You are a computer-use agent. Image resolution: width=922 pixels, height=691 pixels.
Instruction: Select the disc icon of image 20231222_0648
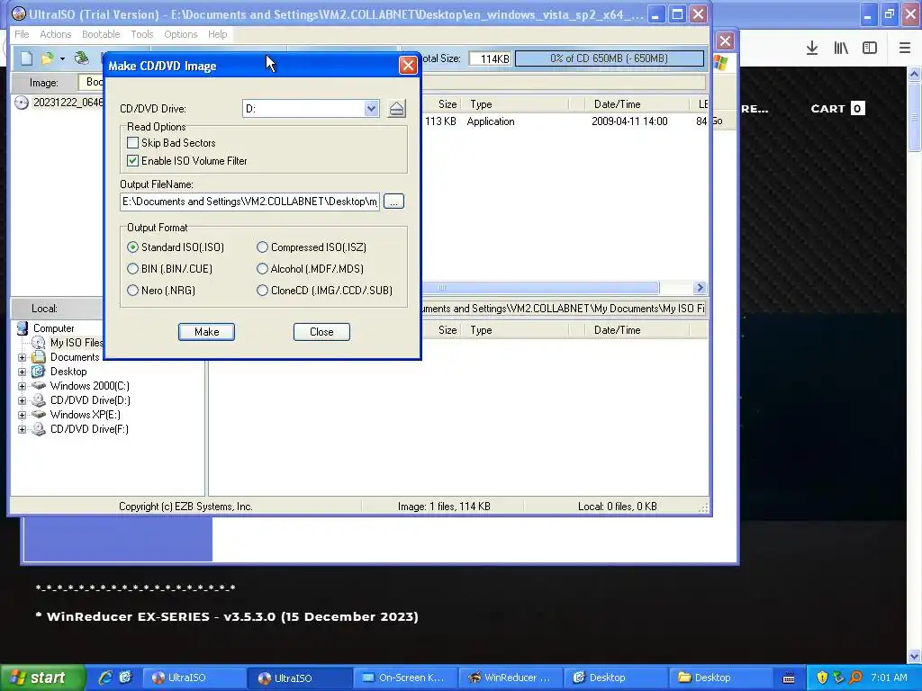coord(22,103)
